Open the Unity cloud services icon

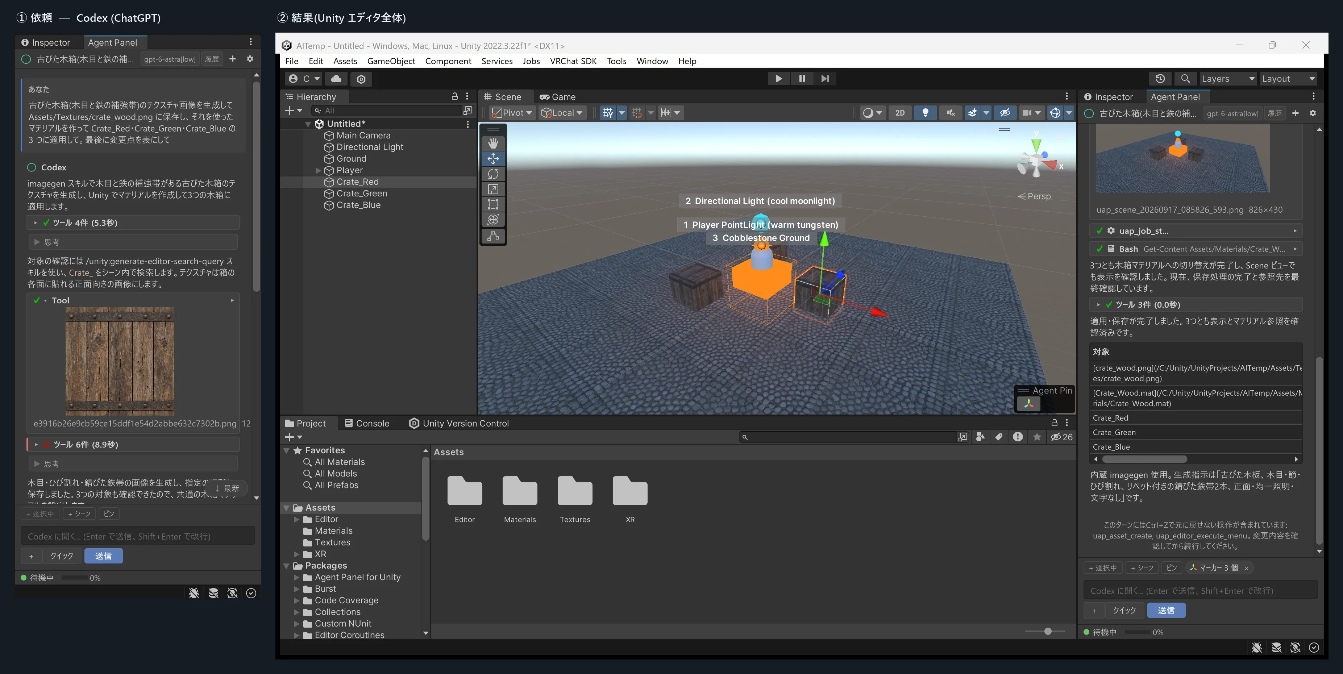click(336, 79)
